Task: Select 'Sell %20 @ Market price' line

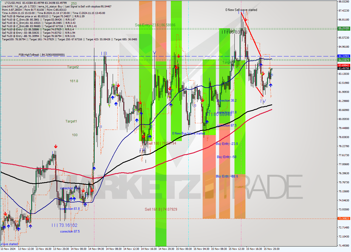Action: [43, 16]
